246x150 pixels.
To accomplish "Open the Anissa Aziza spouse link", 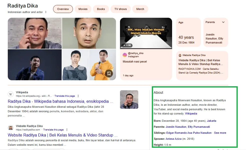I will [173, 139].
